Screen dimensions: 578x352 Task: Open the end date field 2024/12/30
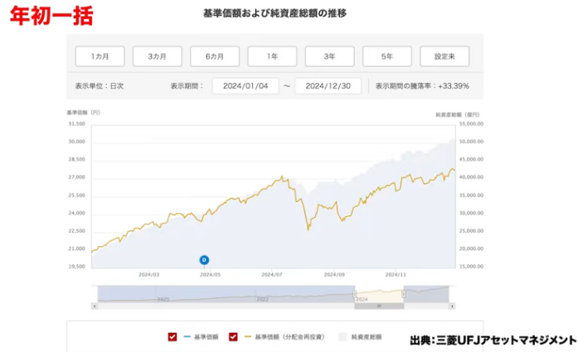[x=328, y=86]
